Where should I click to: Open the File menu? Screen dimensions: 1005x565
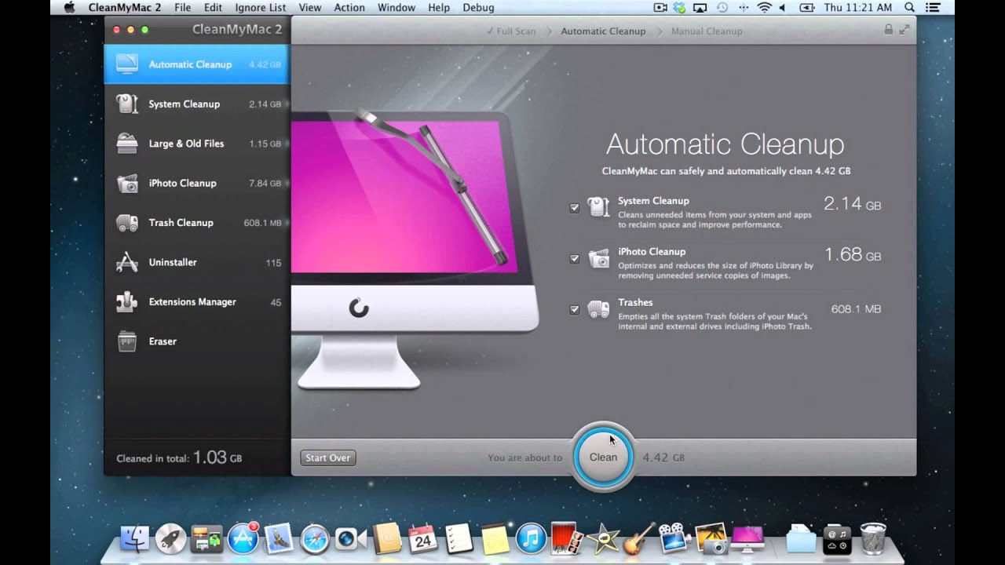coord(182,8)
